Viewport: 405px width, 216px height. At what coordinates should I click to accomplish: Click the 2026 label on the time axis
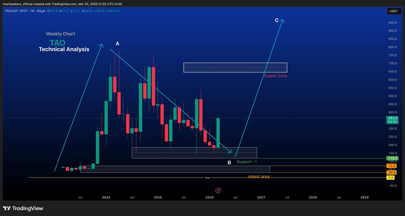tap(209, 197)
